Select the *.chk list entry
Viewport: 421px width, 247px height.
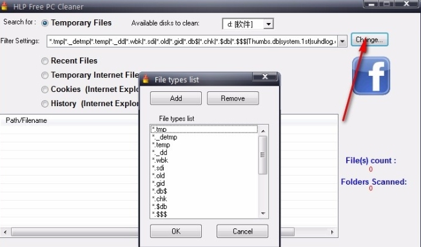tap(204, 199)
